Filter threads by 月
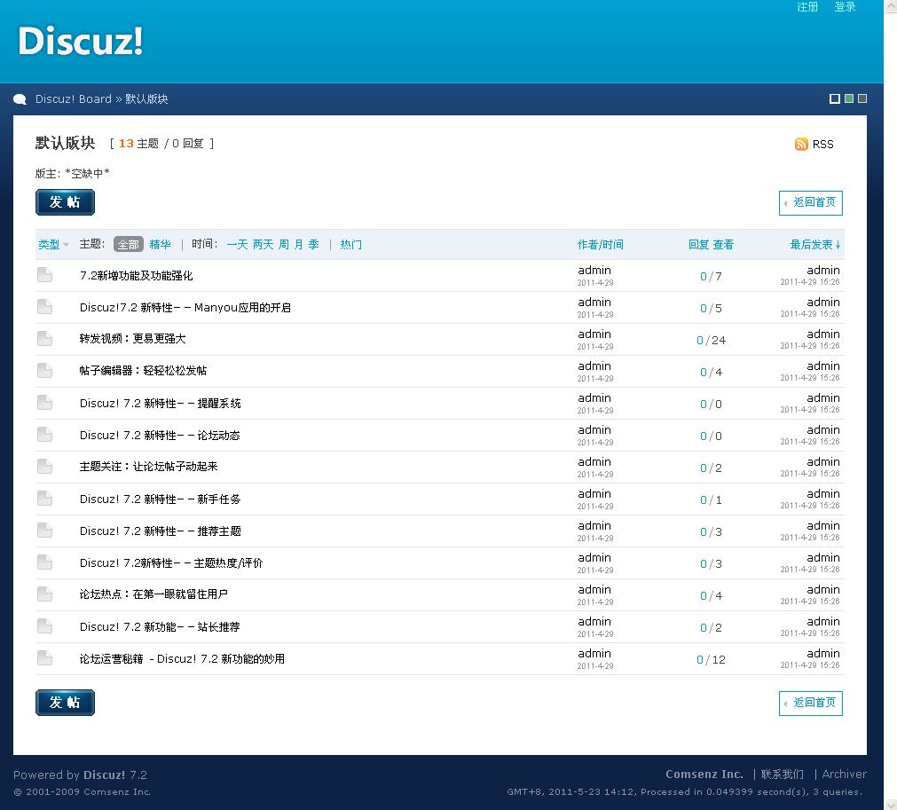The height and width of the screenshot is (810, 897). [x=299, y=245]
